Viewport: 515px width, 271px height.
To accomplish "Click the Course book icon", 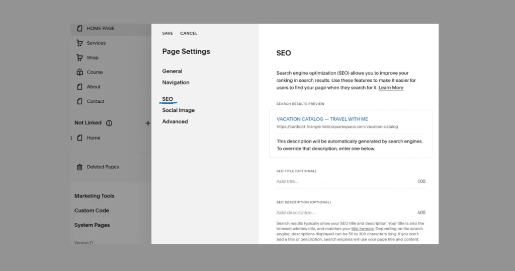I will tap(79, 72).
